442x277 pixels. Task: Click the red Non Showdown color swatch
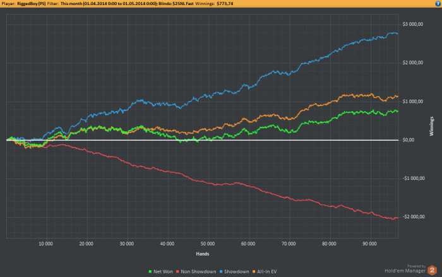coord(177,272)
